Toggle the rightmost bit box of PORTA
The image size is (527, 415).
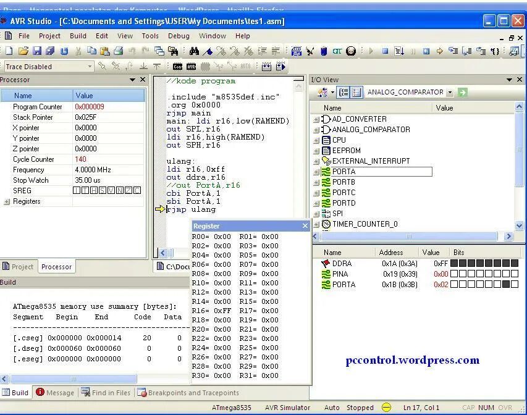click(515, 284)
